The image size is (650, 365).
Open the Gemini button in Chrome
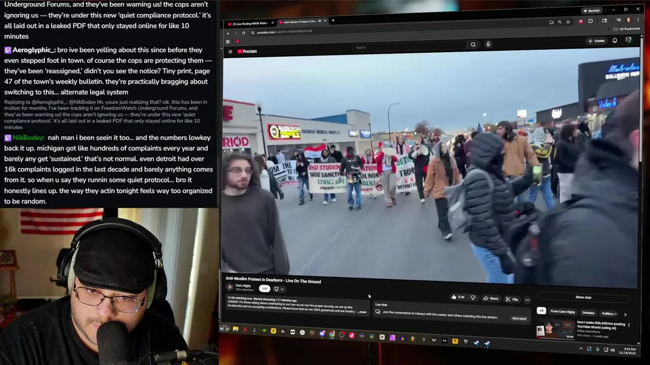click(592, 10)
